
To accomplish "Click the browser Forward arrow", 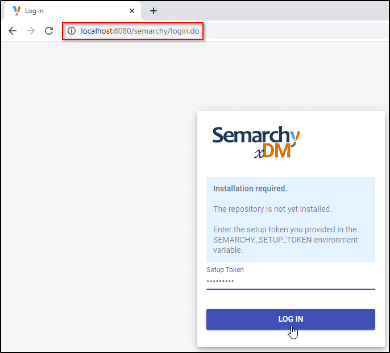I will point(31,31).
